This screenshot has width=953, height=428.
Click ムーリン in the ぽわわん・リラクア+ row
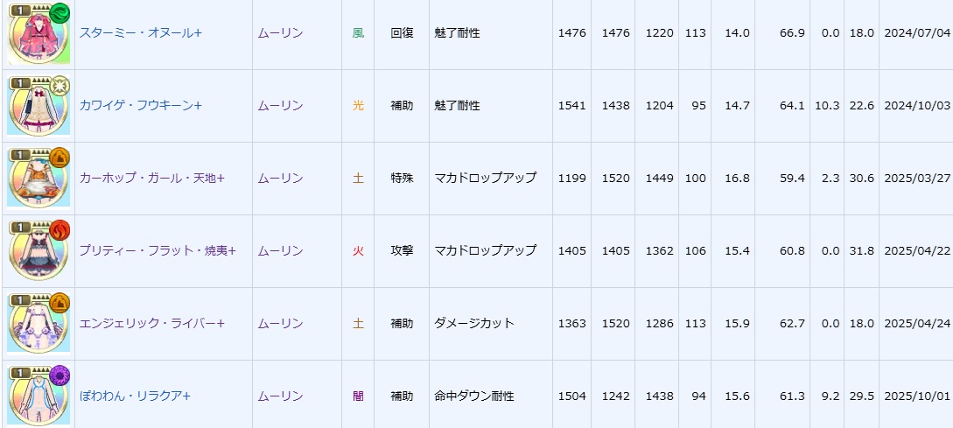coord(280,396)
